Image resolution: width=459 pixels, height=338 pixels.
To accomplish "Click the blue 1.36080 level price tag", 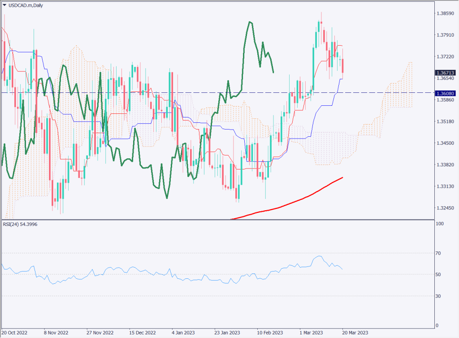I will point(445,93).
